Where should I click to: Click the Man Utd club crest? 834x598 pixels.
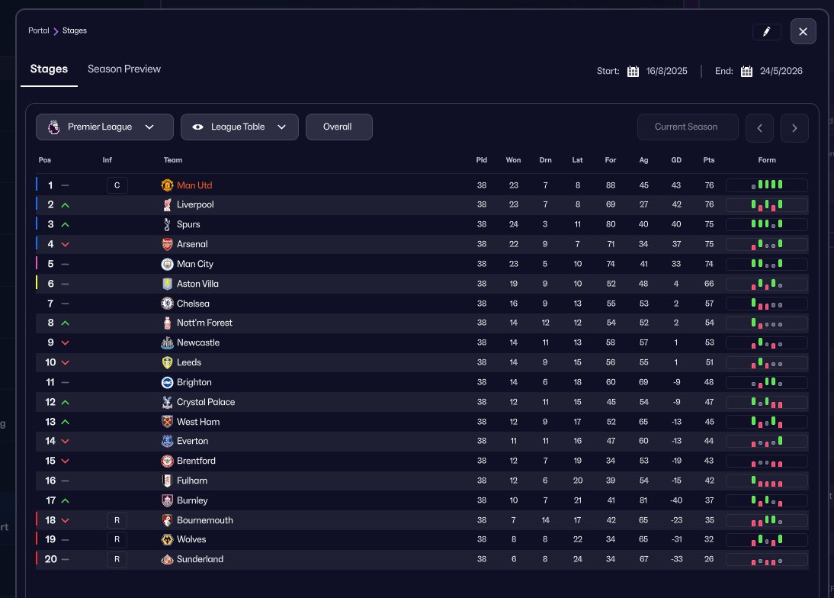click(168, 185)
